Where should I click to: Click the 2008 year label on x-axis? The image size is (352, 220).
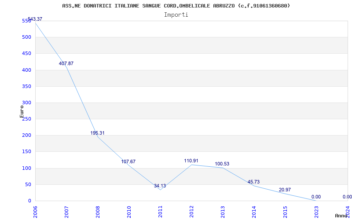(98, 212)
